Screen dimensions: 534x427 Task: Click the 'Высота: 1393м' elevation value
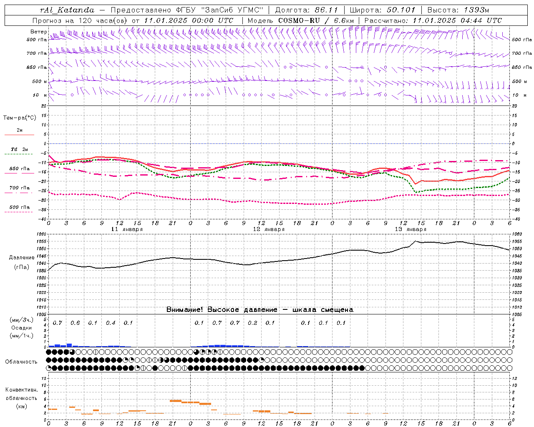(458, 10)
